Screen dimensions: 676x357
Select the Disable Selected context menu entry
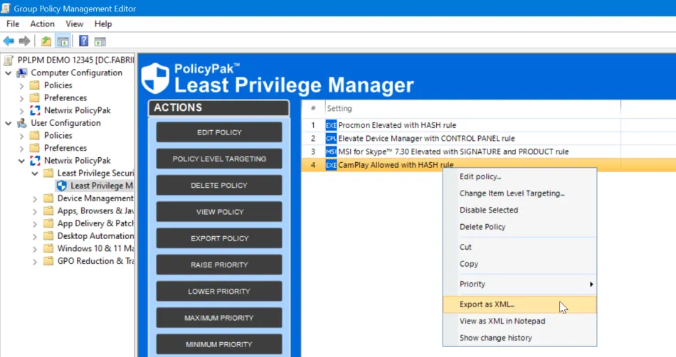point(489,210)
